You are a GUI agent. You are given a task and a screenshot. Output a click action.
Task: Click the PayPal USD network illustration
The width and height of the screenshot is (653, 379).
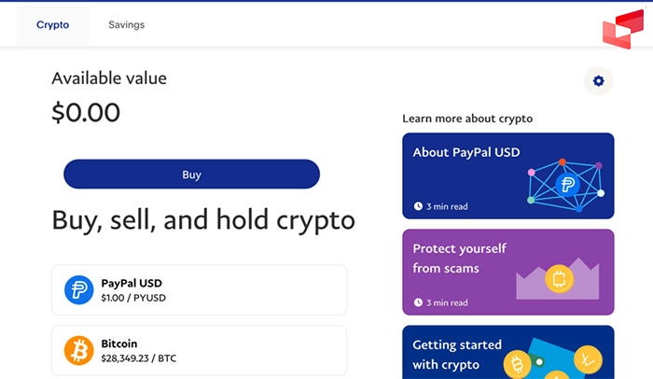pyautogui.click(x=566, y=180)
